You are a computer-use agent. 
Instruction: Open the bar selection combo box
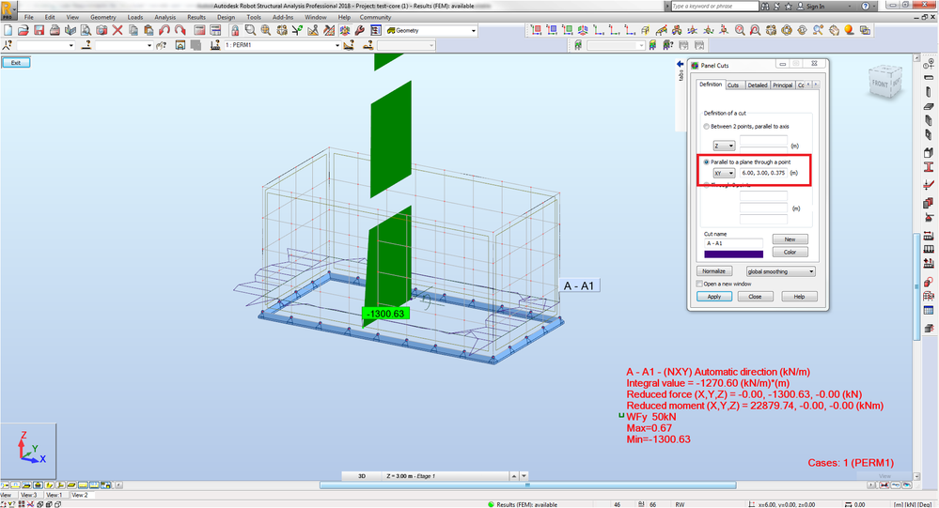(124, 45)
